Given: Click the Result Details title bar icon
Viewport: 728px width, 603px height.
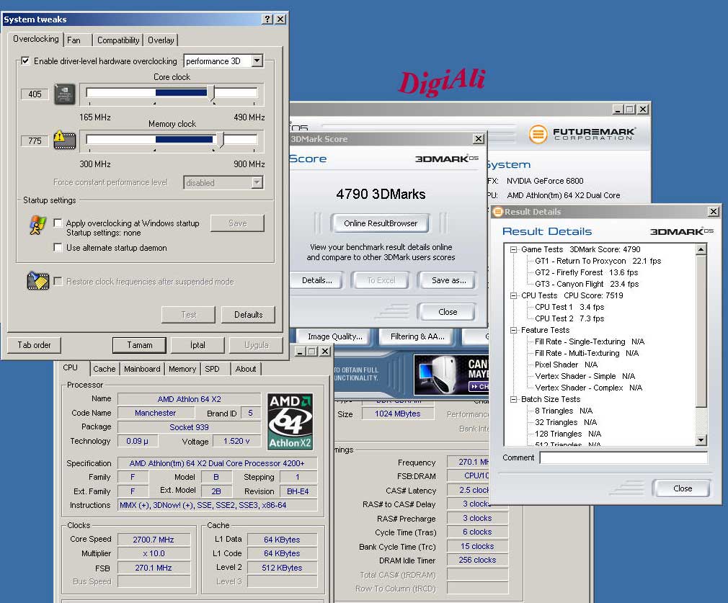Looking at the screenshot, I should pyautogui.click(x=498, y=212).
